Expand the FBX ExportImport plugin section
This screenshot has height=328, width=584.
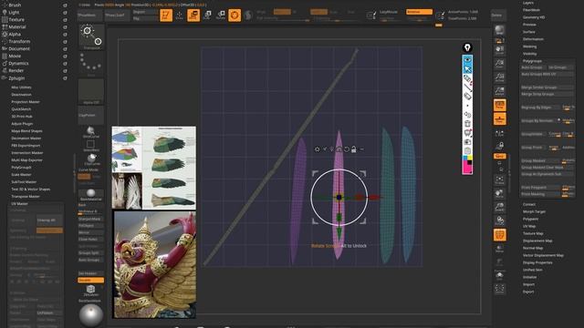point(26,146)
